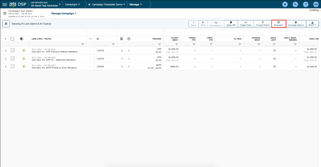Image resolution: width=321 pixels, height=167 pixels.
Task: Open the hamburger main menu
Action: tap(5, 4)
